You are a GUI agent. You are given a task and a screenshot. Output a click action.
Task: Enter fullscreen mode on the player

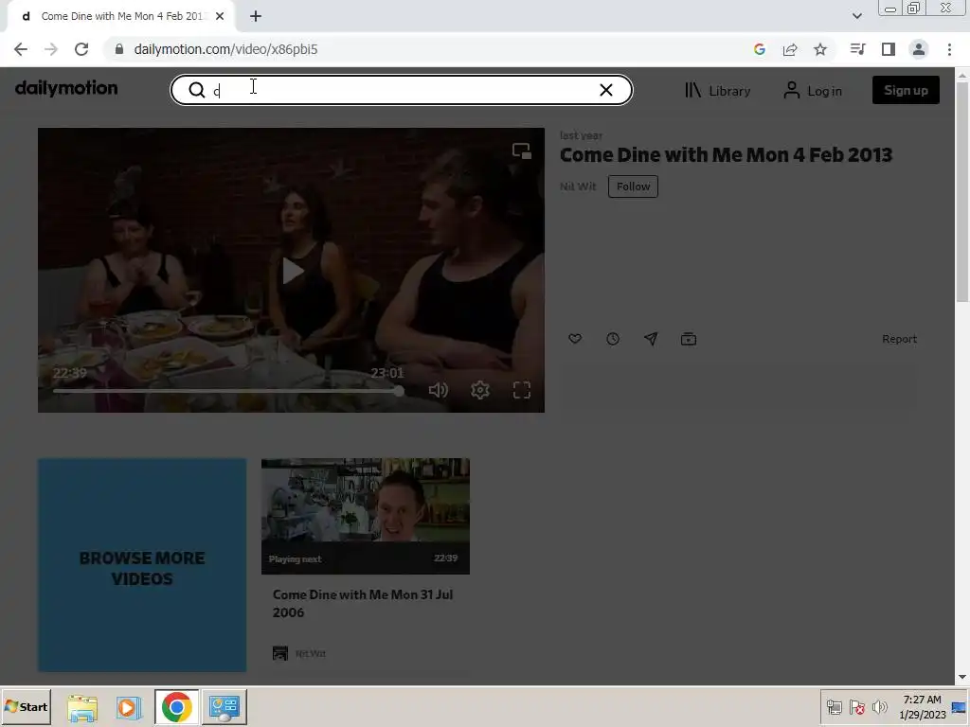(x=522, y=390)
